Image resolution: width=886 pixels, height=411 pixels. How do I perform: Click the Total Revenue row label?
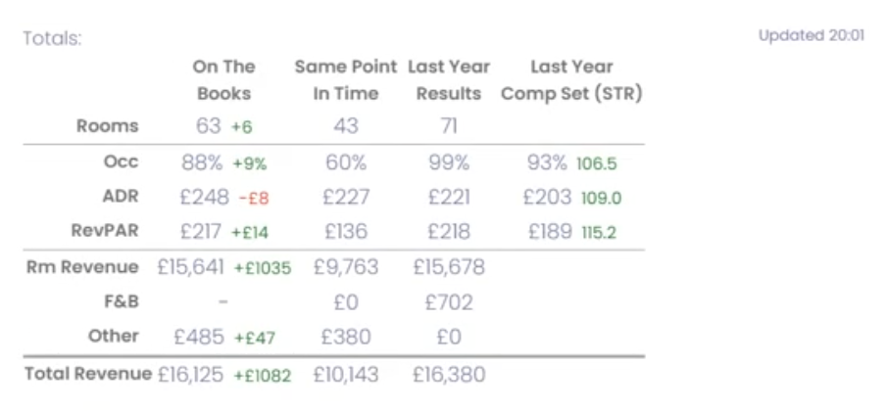coord(88,374)
